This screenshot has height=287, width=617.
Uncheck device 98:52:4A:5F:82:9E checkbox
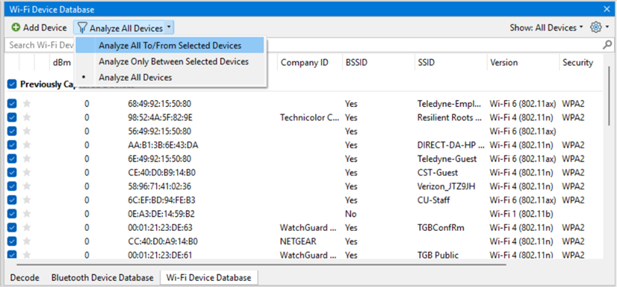point(12,117)
